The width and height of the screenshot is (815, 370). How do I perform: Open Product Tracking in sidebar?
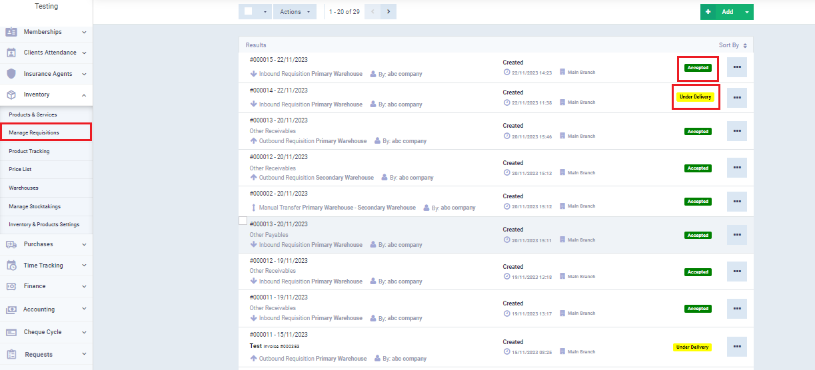click(x=29, y=151)
